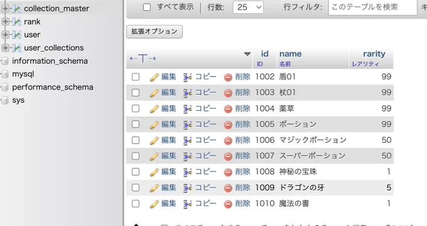Click the copy icon for row 1005
The image size is (427, 226).
pos(187,125)
